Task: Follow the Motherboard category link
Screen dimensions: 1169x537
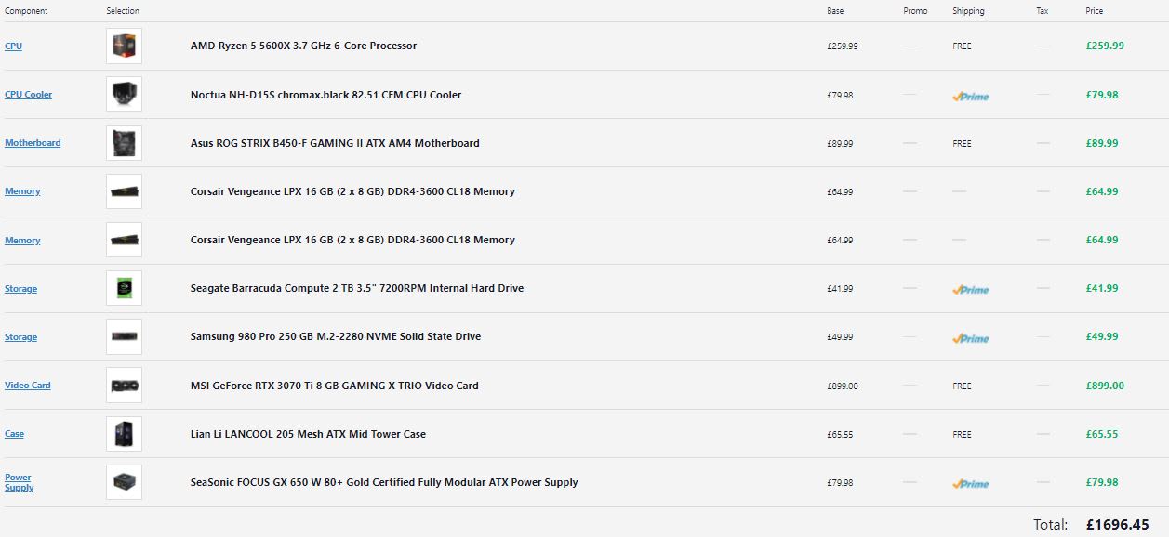Action: pos(33,143)
